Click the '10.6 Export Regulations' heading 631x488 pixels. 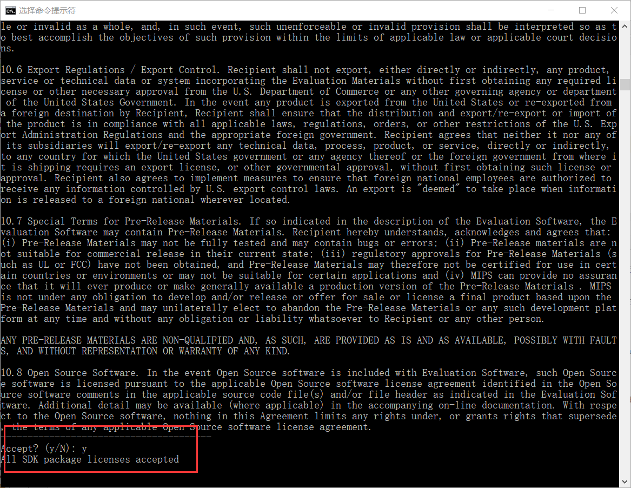pos(63,70)
